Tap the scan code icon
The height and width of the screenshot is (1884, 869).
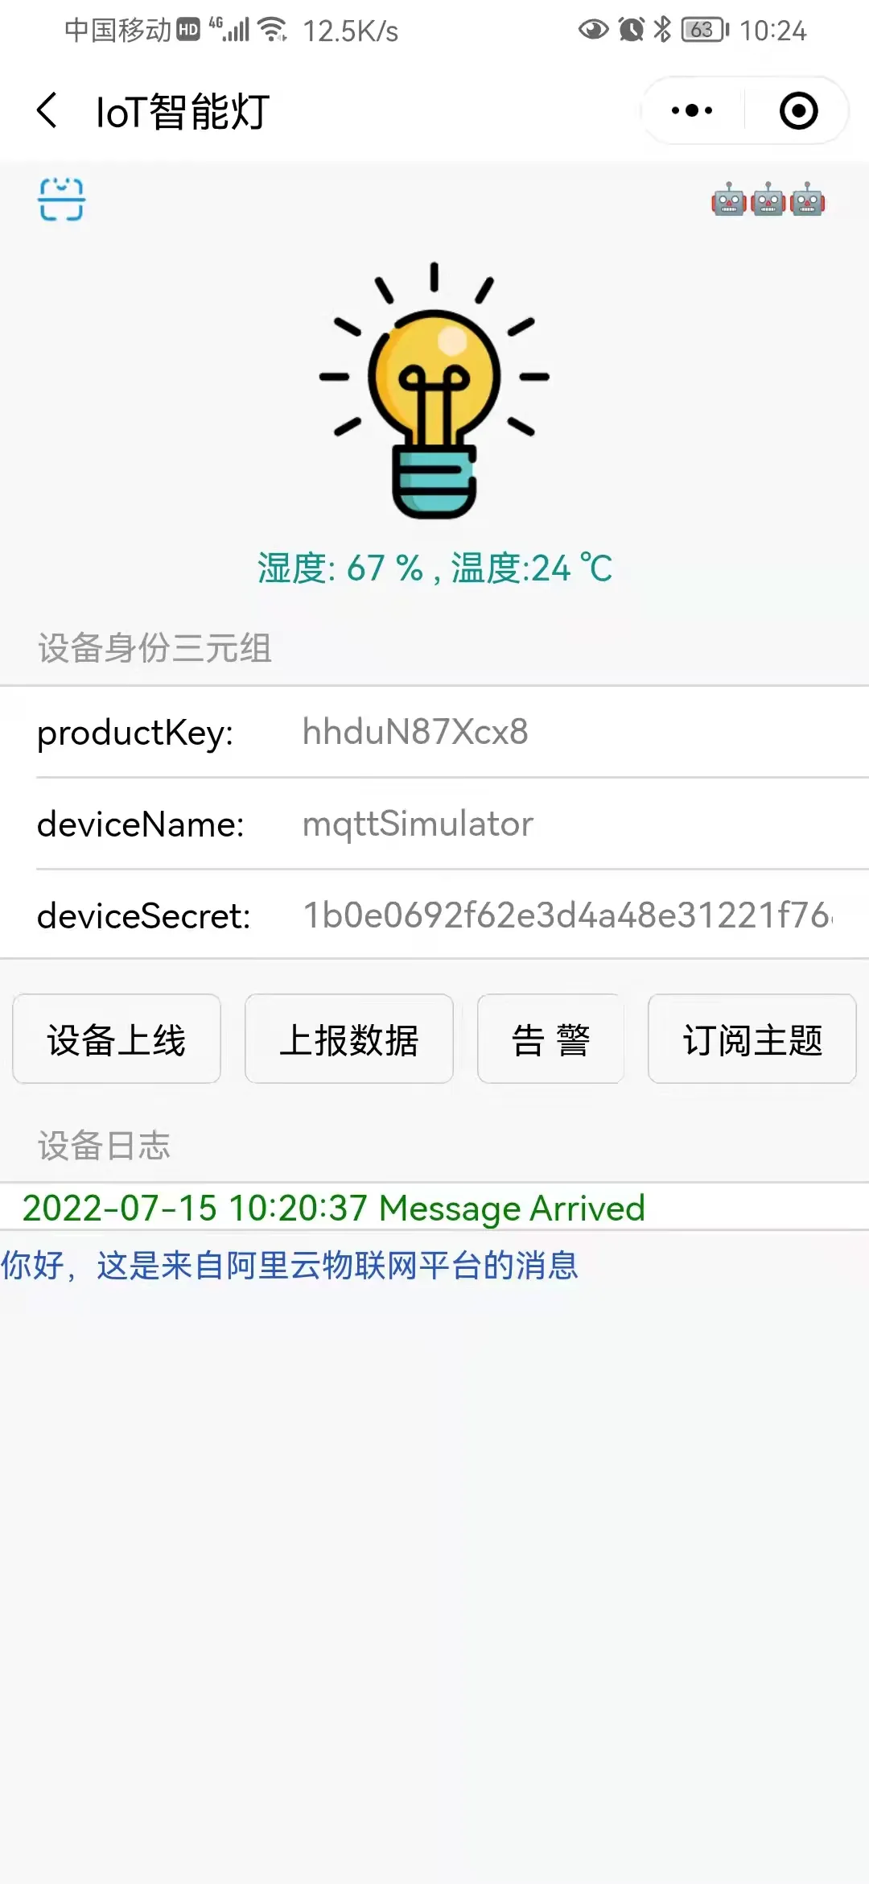point(62,199)
